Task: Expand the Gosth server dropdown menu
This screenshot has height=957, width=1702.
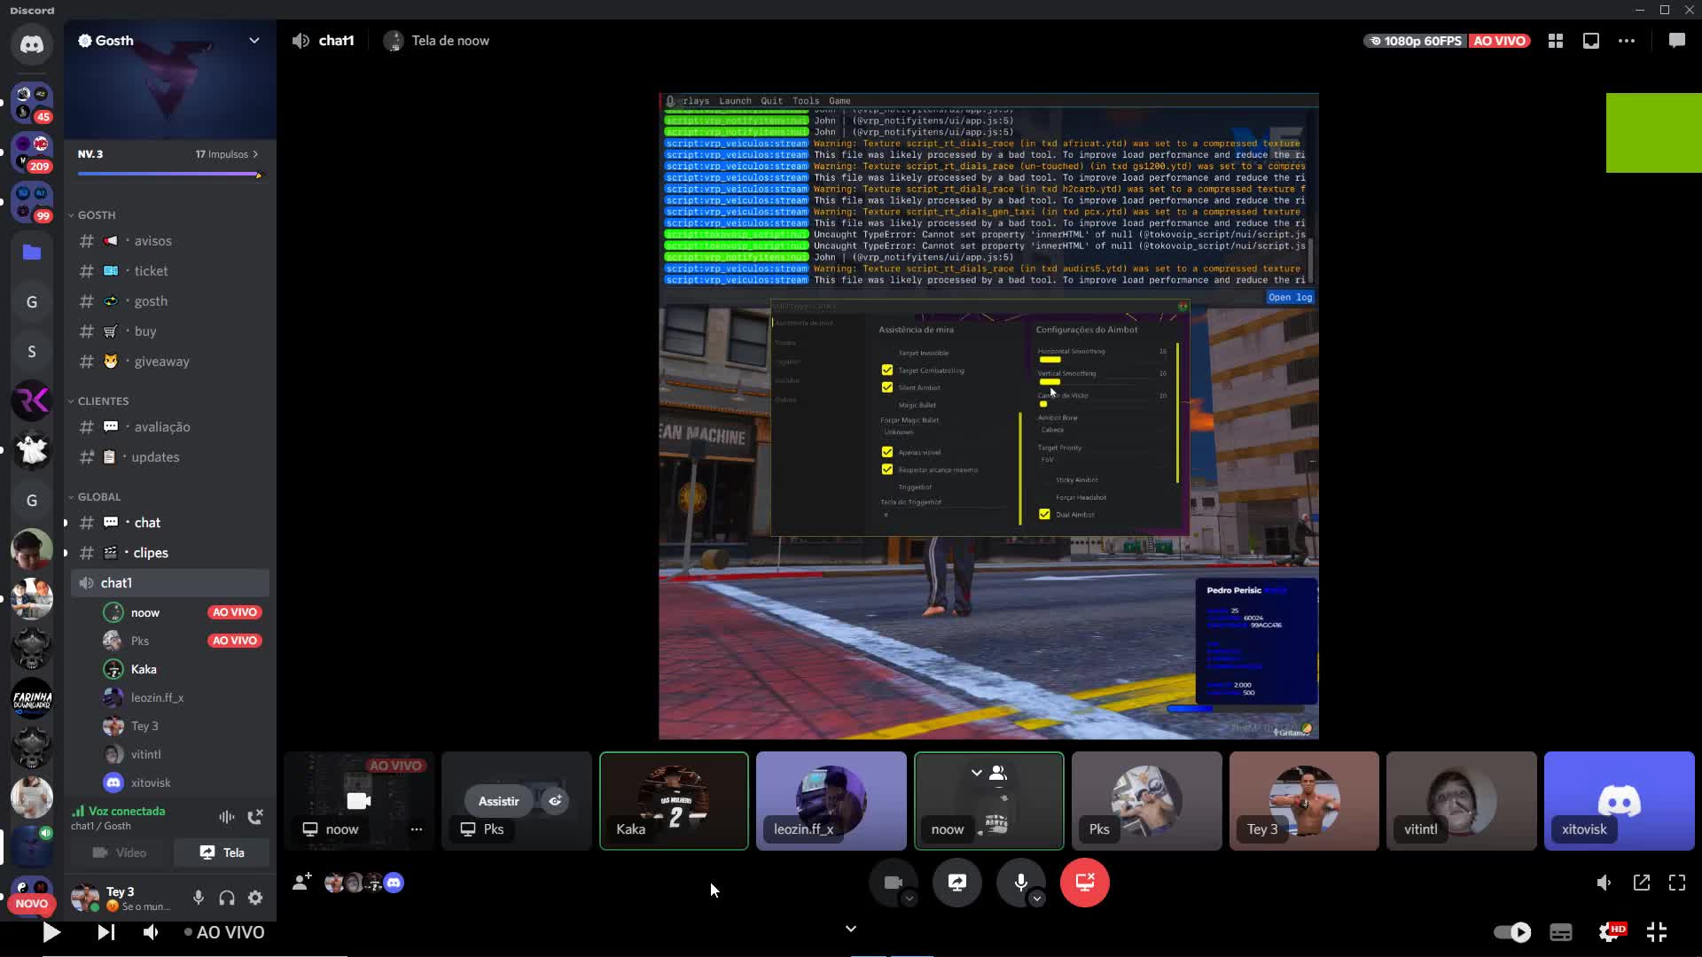Action: pos(254,41)
